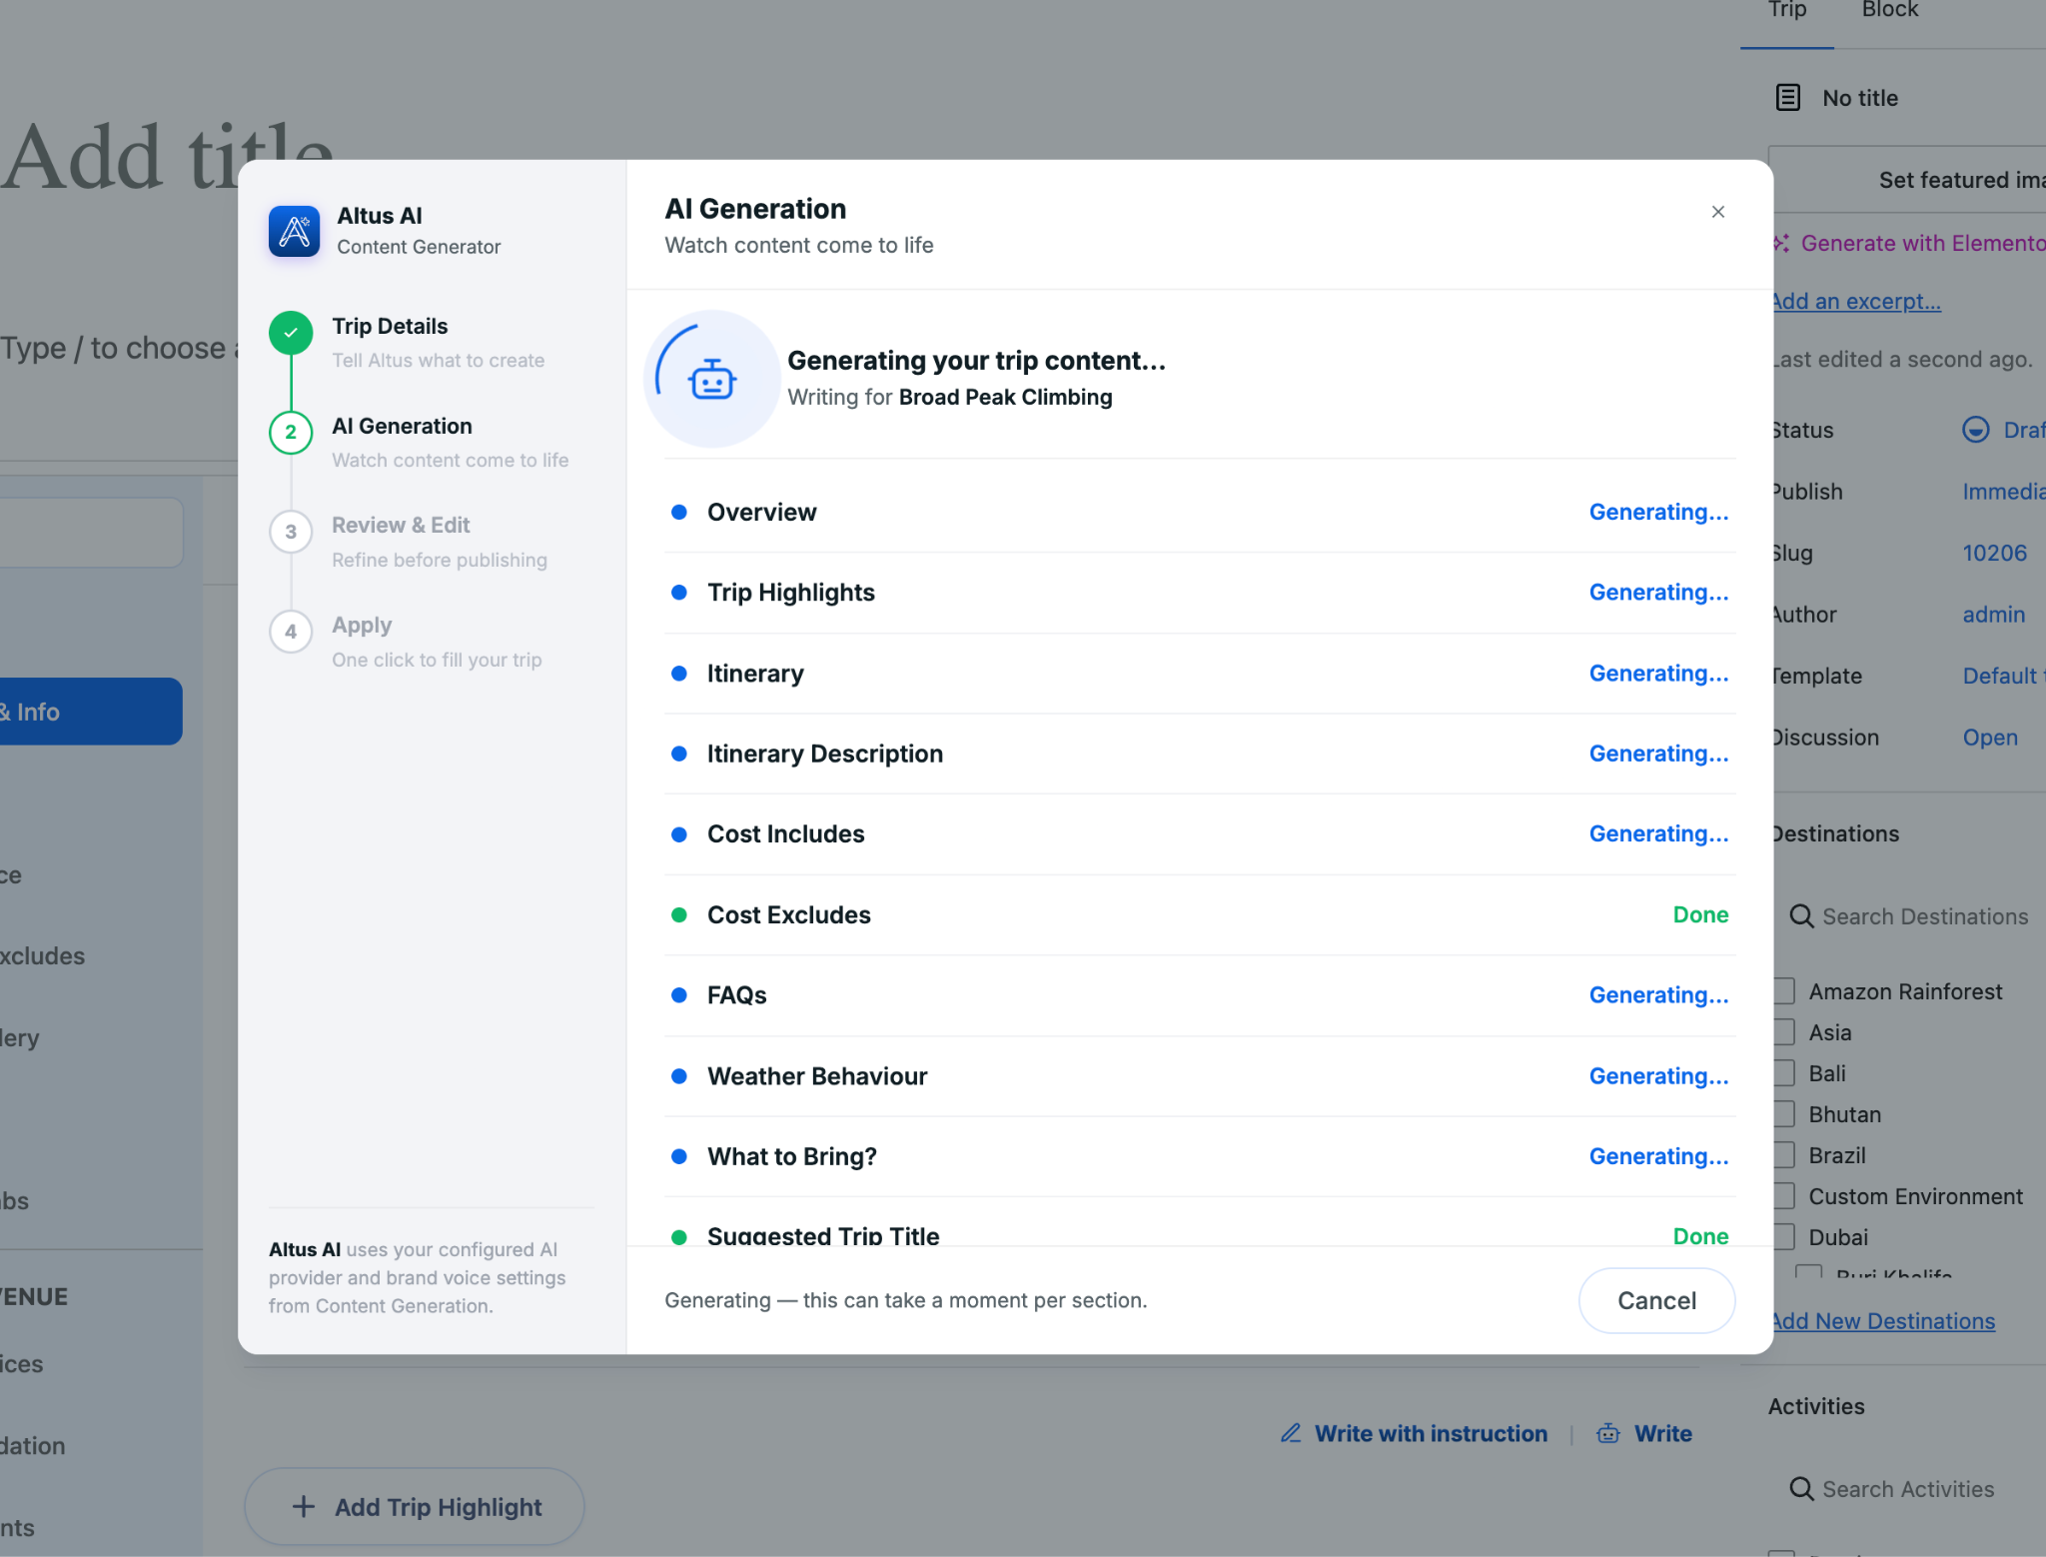Click the Weather Behaviour section label

coord(817,1076)
